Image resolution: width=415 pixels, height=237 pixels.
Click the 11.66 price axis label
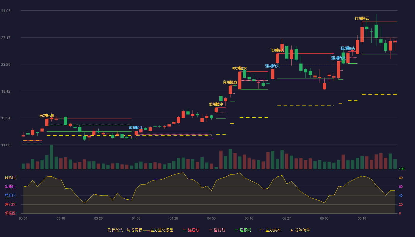[x=6, y=145]
